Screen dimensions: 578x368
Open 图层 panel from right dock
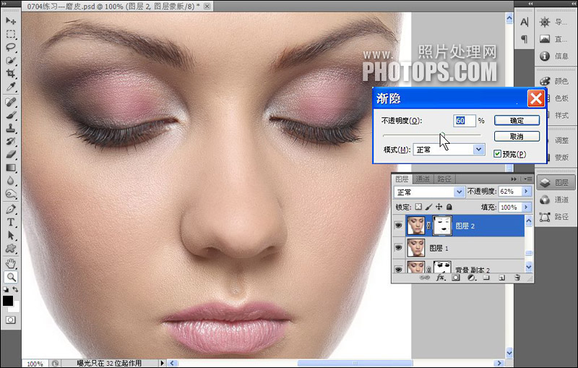pyautogui.click(x=556, y=182)
